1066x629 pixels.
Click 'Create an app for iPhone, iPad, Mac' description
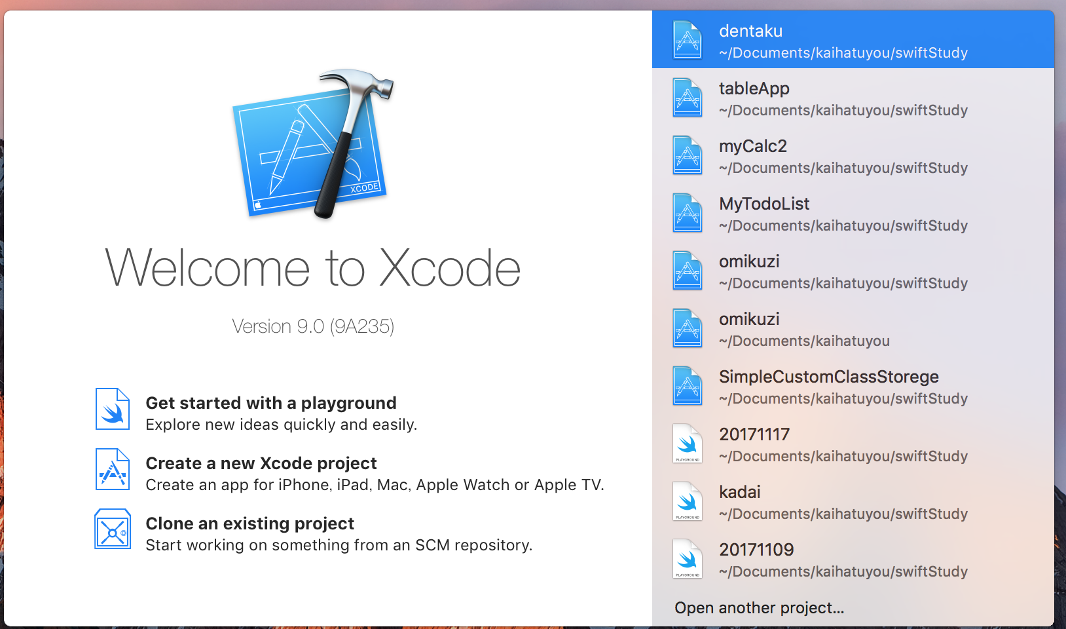coord(375,485)
